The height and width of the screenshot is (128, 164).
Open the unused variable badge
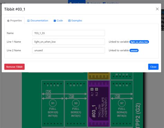pos(134,51)
